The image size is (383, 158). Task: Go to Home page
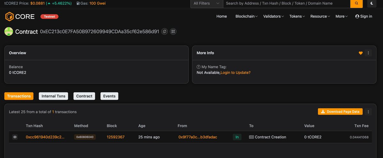point(222,16)
